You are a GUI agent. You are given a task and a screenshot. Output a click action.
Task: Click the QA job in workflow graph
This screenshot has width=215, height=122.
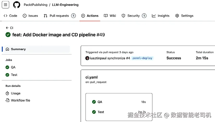(x=100, y=102)
